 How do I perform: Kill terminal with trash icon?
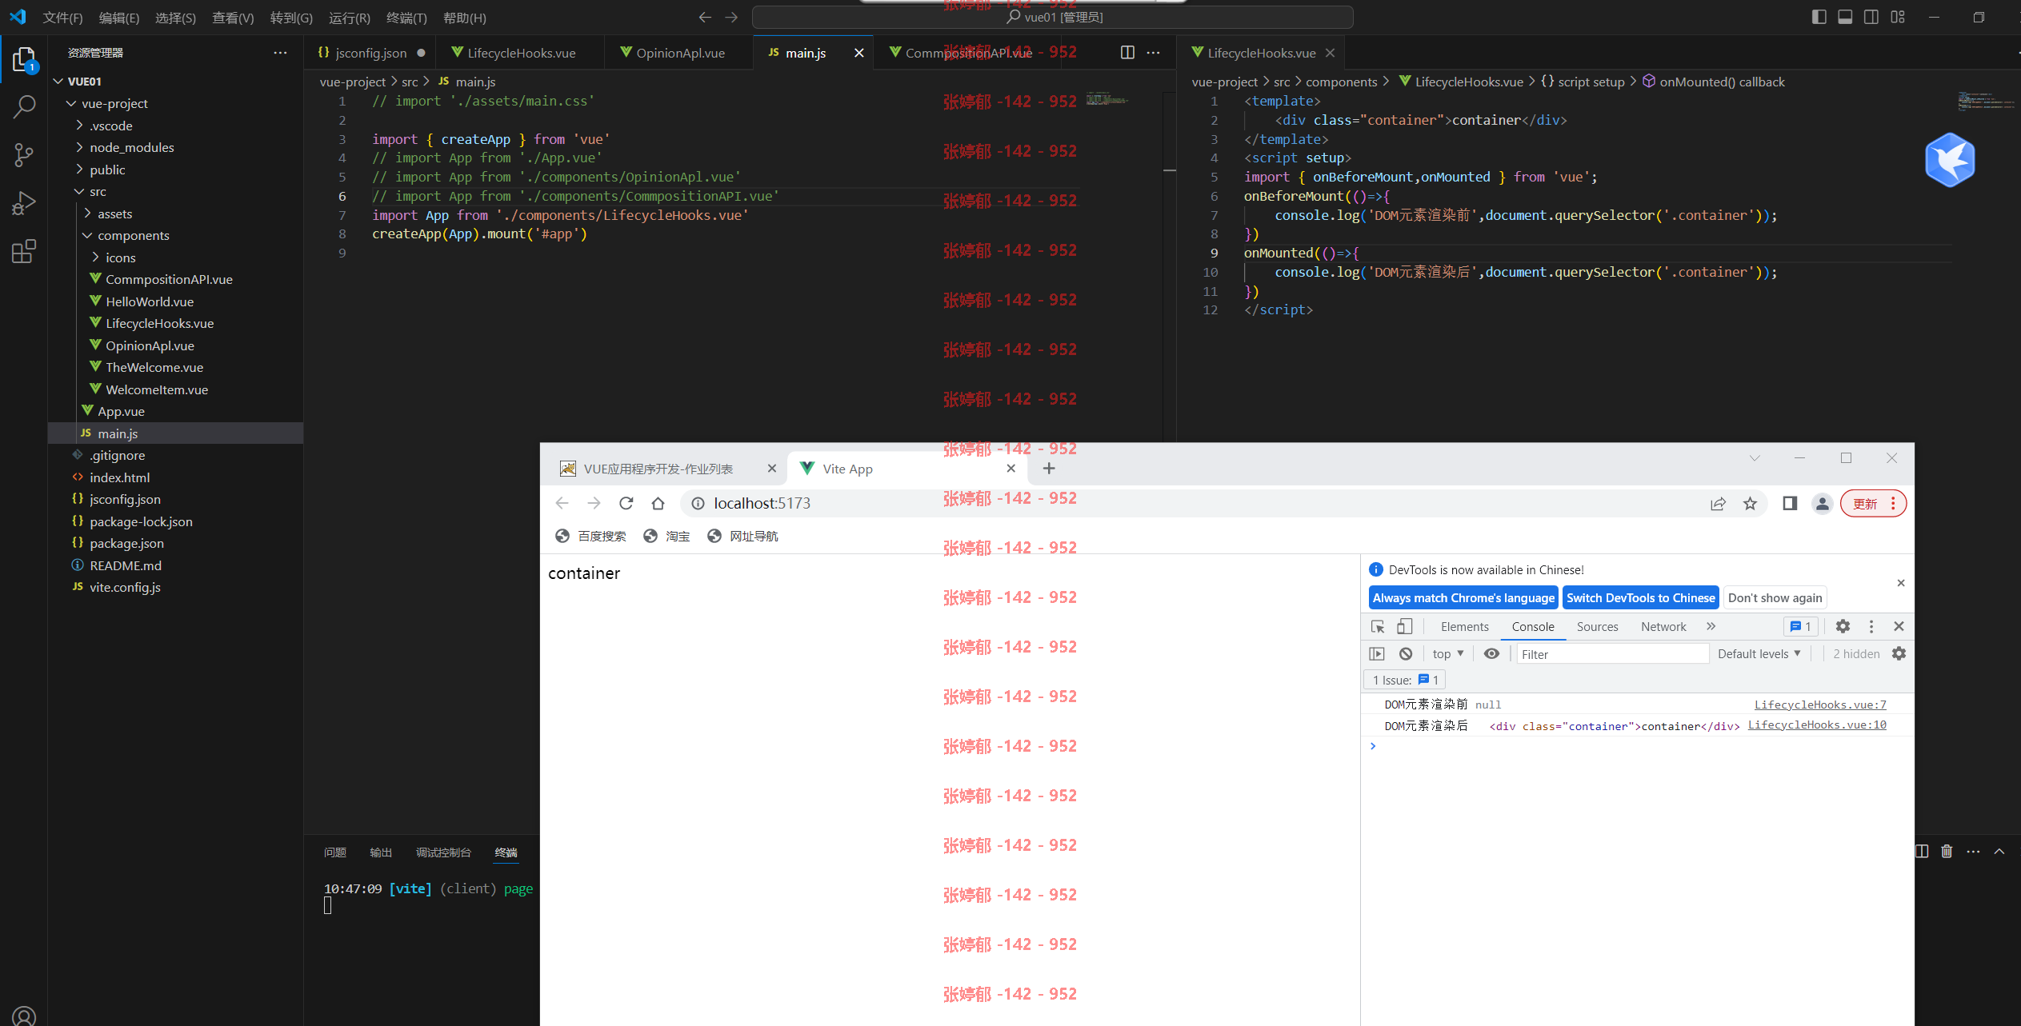1947,852
